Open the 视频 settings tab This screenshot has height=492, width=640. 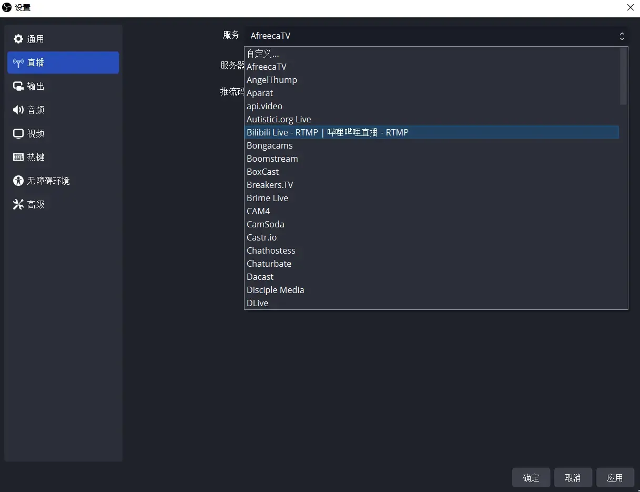point(63,133)
